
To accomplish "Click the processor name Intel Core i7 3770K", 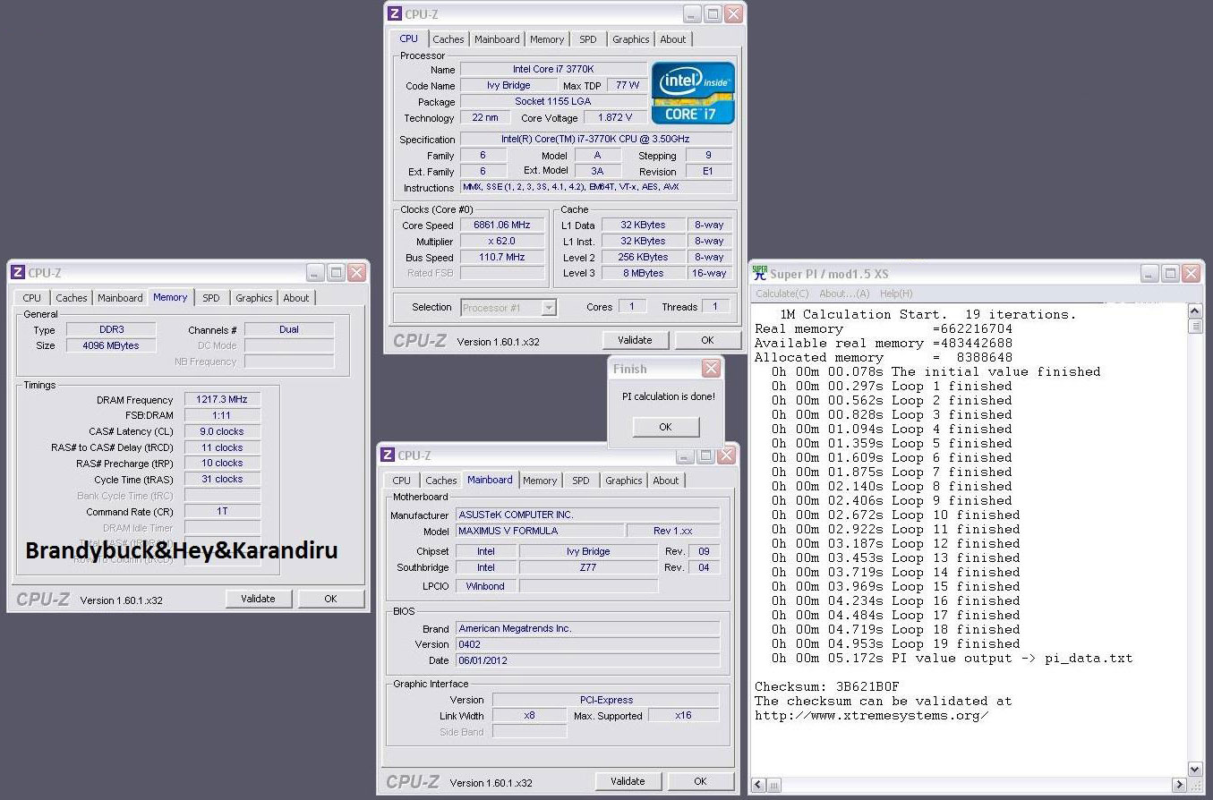I will (553, 70).
